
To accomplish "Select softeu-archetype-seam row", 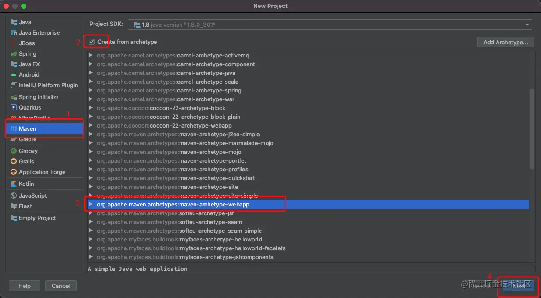I will click(308, 222).
